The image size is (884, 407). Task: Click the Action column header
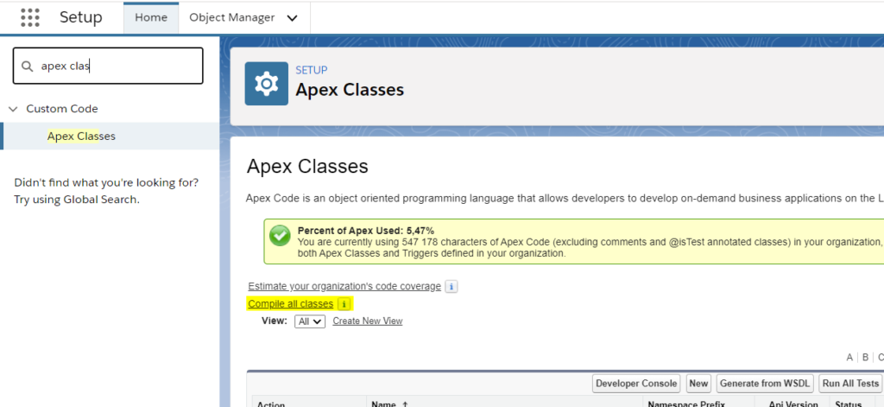coord(271,404)
